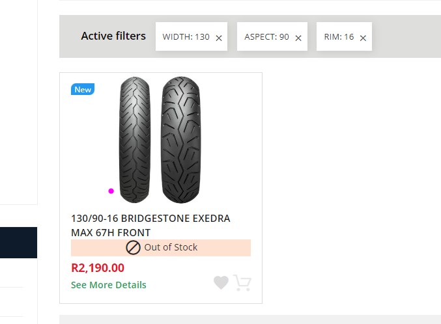Image resolution: width=441 pixels, height=324 pixels.
Task: Click the narrow front tyre image
Action: point(135,140)
